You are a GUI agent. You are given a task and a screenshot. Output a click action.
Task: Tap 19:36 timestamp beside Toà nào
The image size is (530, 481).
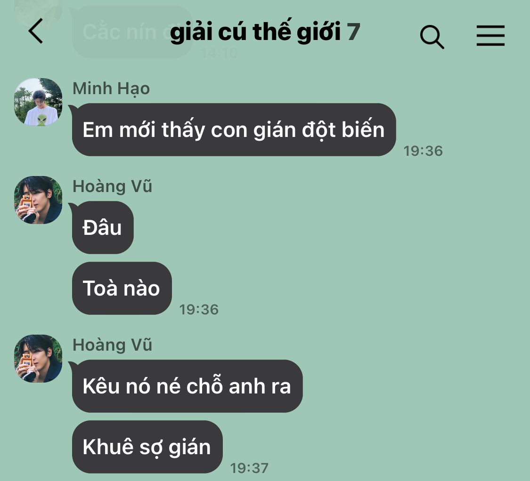click(x=199, y=309)
